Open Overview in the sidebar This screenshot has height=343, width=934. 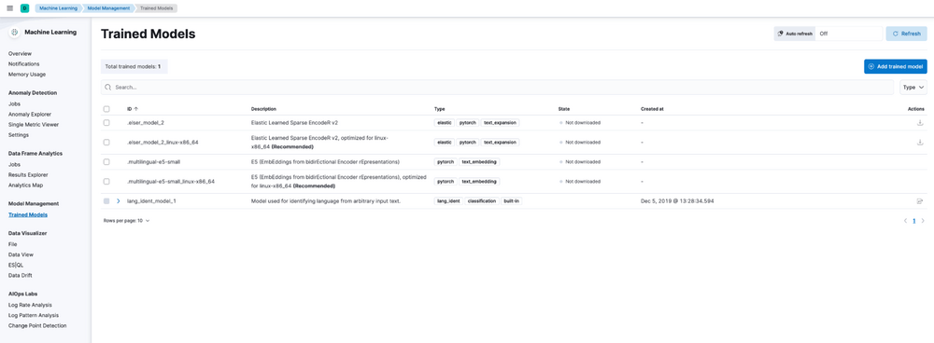(21, 53)
